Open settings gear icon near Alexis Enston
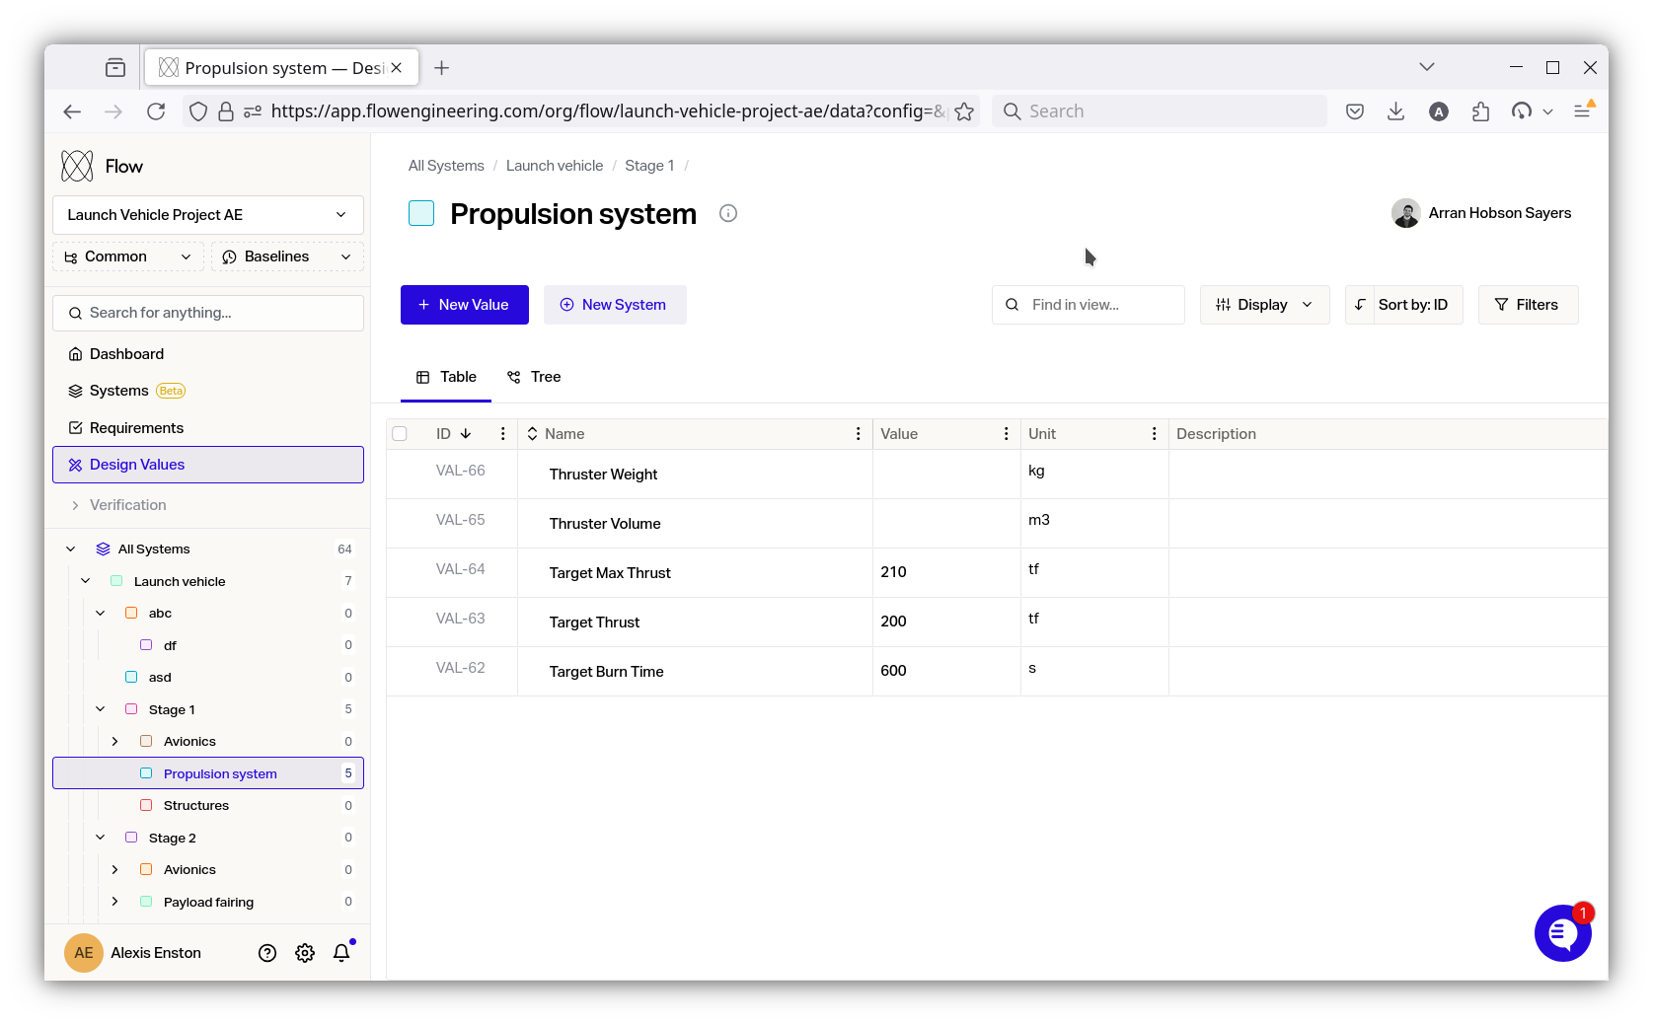 coord(305,953)
